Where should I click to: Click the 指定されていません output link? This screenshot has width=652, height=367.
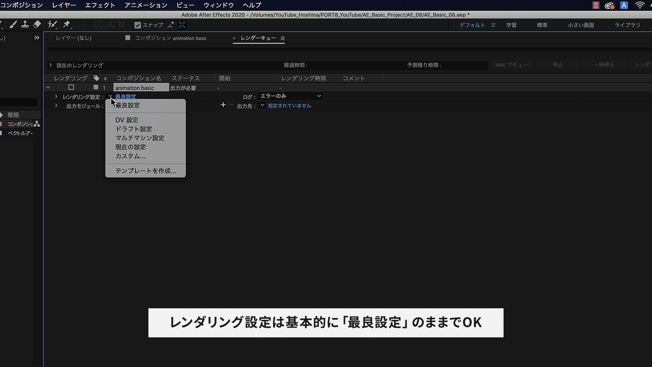pyautogui.click(x=290, y=105)
